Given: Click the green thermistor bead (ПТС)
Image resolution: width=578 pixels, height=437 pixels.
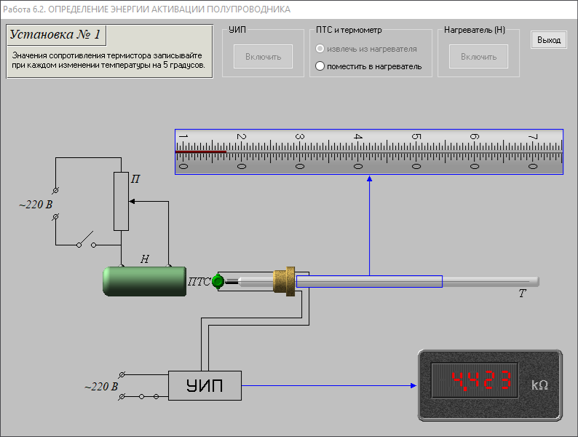Looking at the screenshot, I should (217, 281).
